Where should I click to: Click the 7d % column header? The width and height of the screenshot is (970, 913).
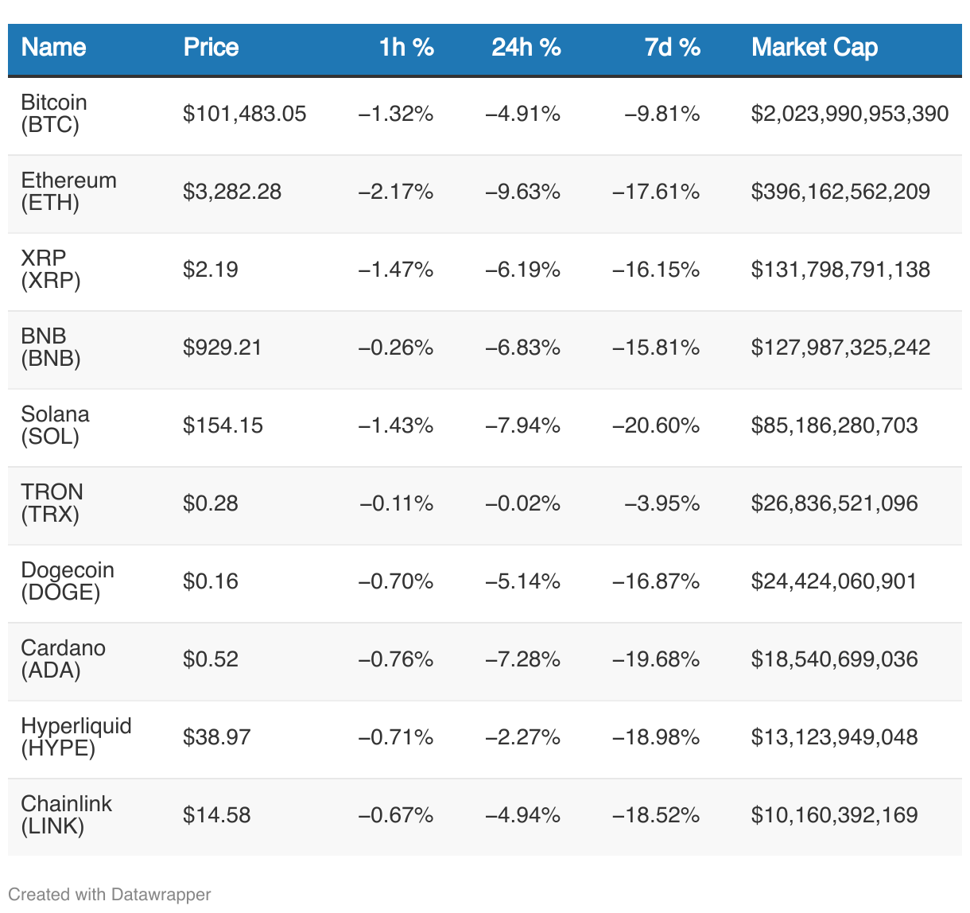(672, 48)
